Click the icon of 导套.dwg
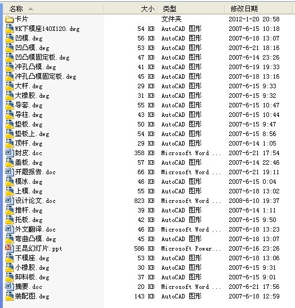 [x=10, y=105]
